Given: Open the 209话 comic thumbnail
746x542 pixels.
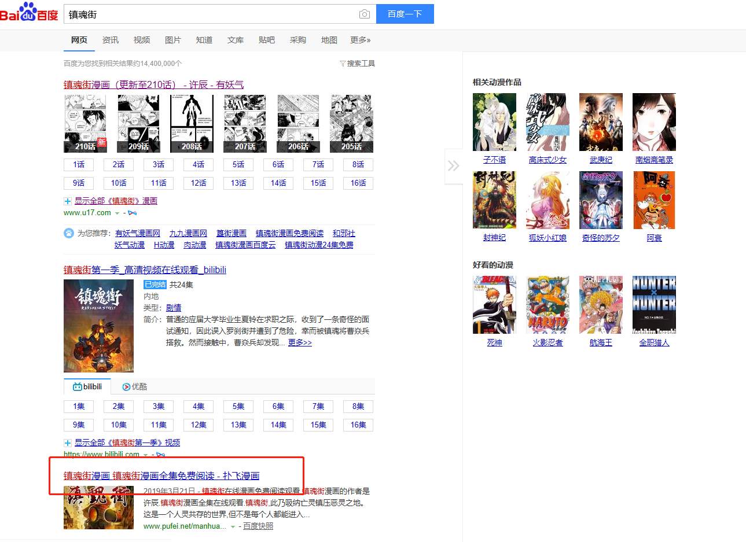Looking at the screenshot, I should pyautogui.click(x=138, y=124).
